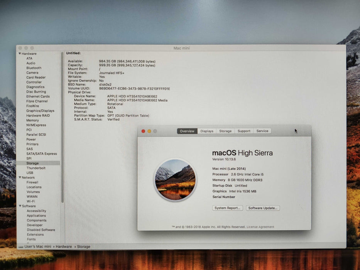360x270 pixels.
Task: Select the Support tab
Action: click(x=244, y=131)
